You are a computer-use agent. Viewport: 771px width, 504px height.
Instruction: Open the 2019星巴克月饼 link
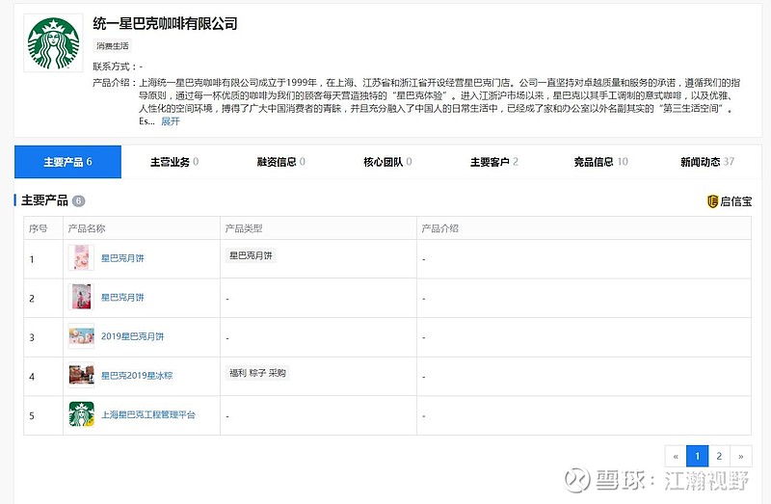coord(132,336)
